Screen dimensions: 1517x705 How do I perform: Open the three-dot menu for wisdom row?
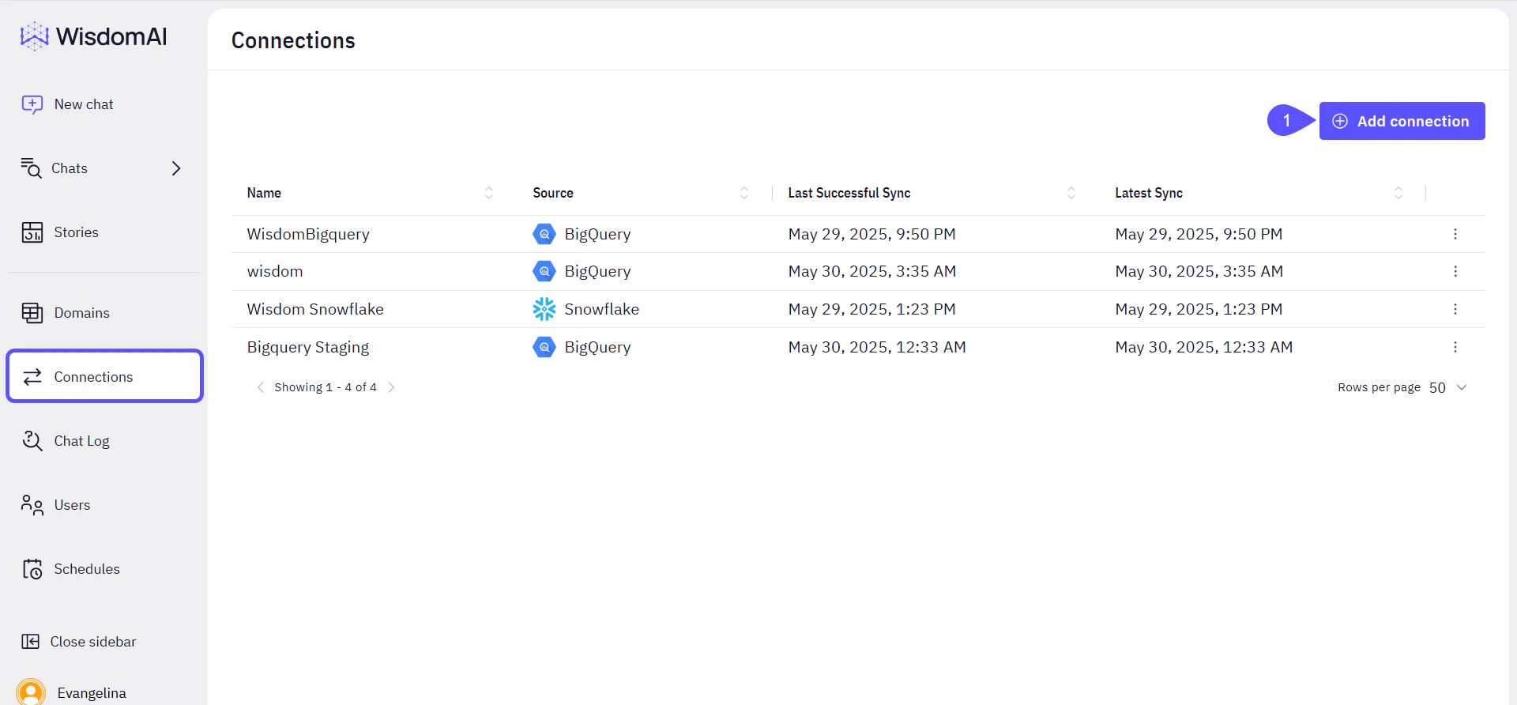1455,271
